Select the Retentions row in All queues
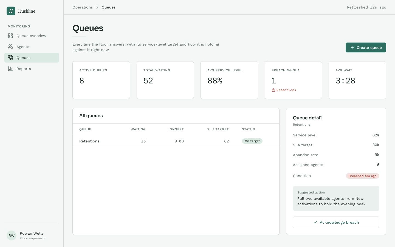The image size is (395, 247). coord(176,141)
